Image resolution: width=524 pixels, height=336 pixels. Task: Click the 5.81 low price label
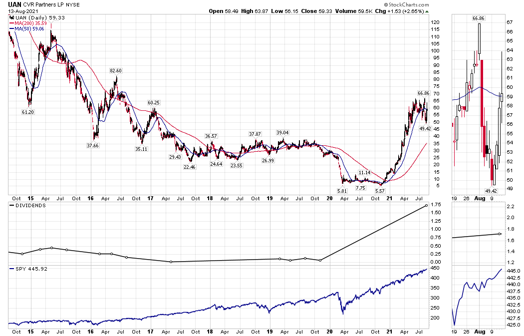342,191
